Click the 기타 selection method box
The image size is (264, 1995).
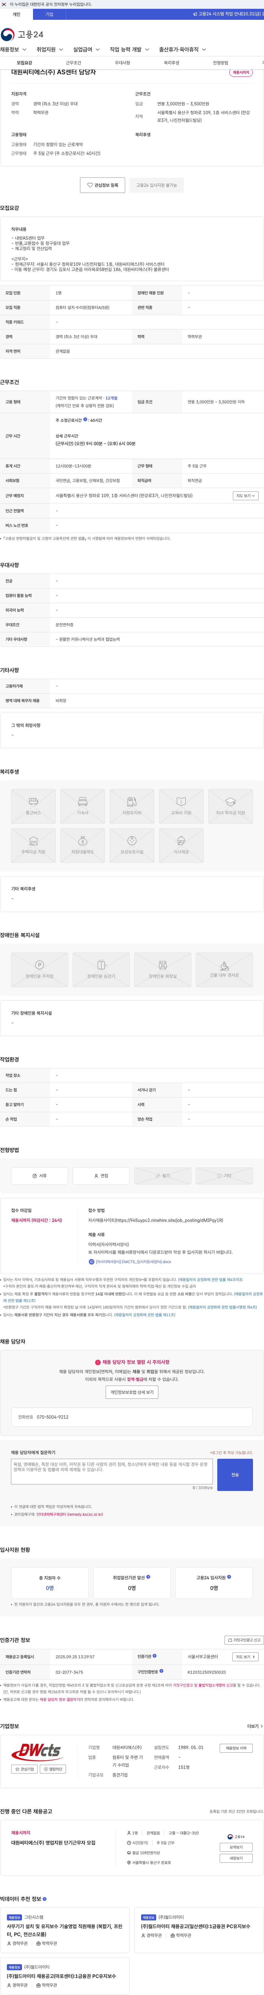[x=224, y=1176]
